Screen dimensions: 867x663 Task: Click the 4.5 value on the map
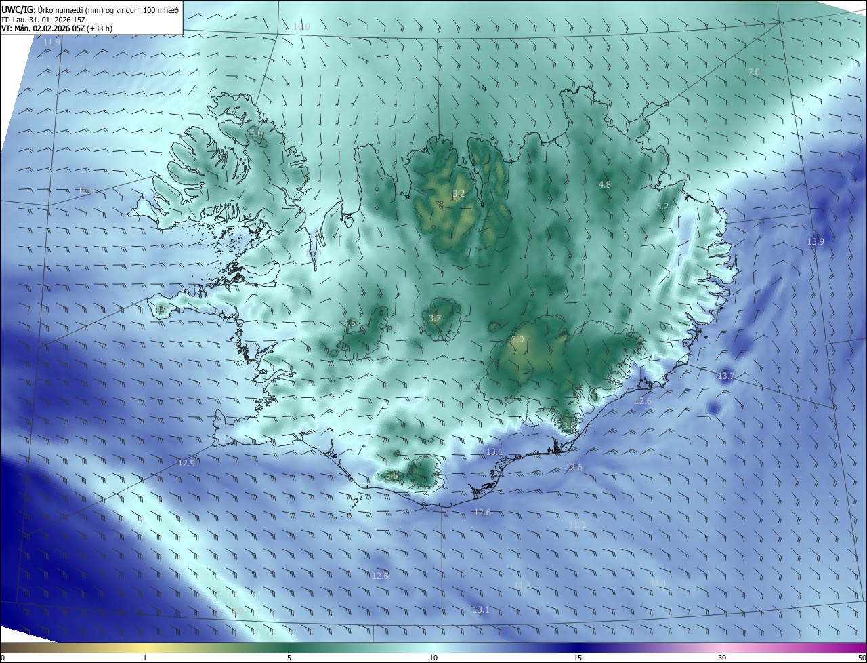[350, 323]
